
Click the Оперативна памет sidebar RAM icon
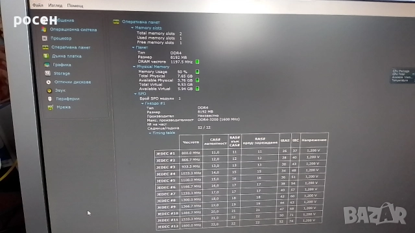[45, 47]
